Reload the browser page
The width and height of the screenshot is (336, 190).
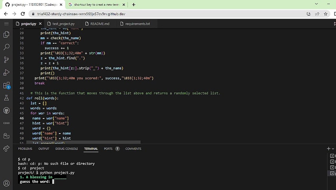23,14
